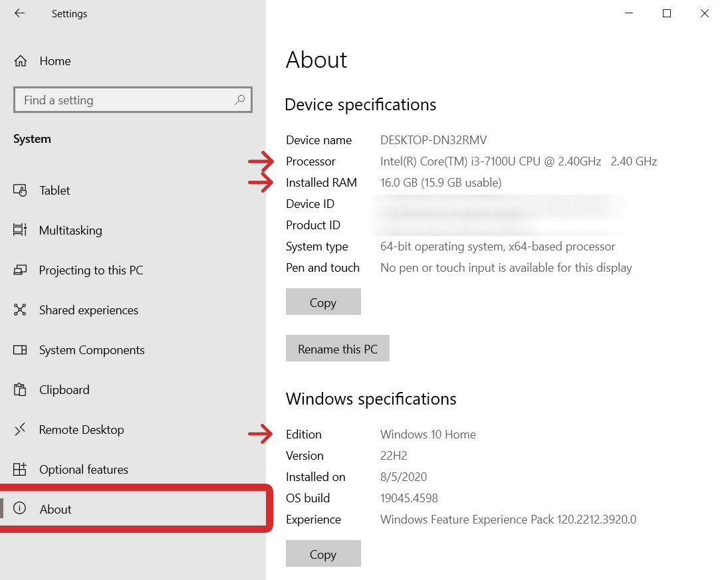Open the Multitasking settings page
Screen dimensions: 724x580
click(x=70, y=231)
